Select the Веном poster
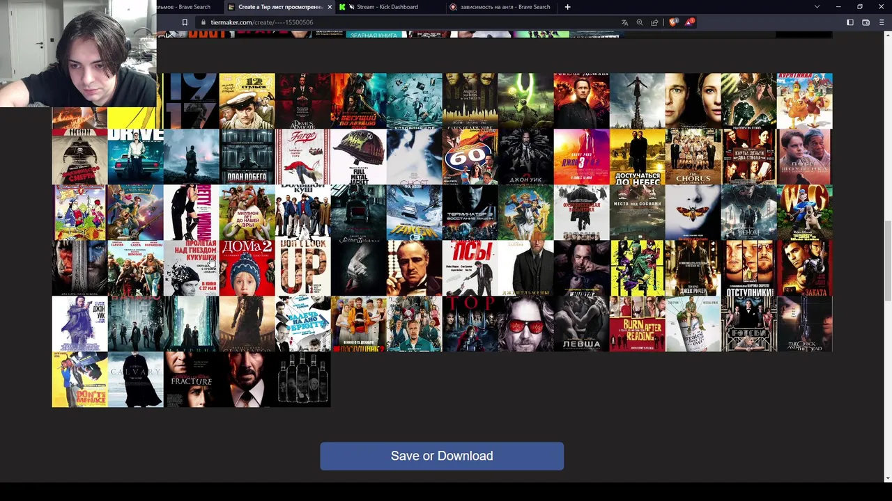This screenshot has height=501, width=892. pyautogui.click(x=748, y=212)
